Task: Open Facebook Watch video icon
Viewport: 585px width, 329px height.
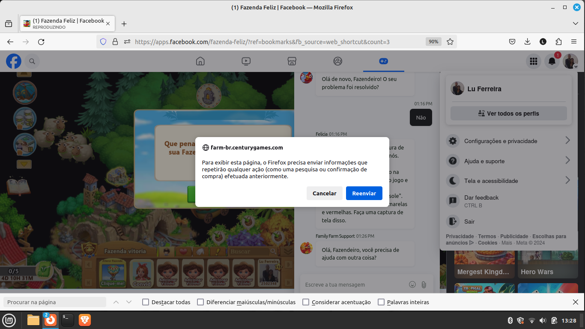Action: tap(246, 61)
